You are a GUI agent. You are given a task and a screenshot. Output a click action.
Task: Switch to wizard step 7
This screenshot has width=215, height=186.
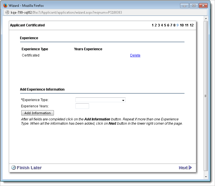(171, 25)
